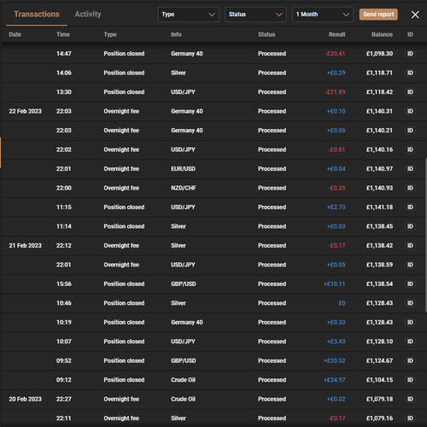Open the Transactions tab
427x427 pixels.
coord(37,15)
